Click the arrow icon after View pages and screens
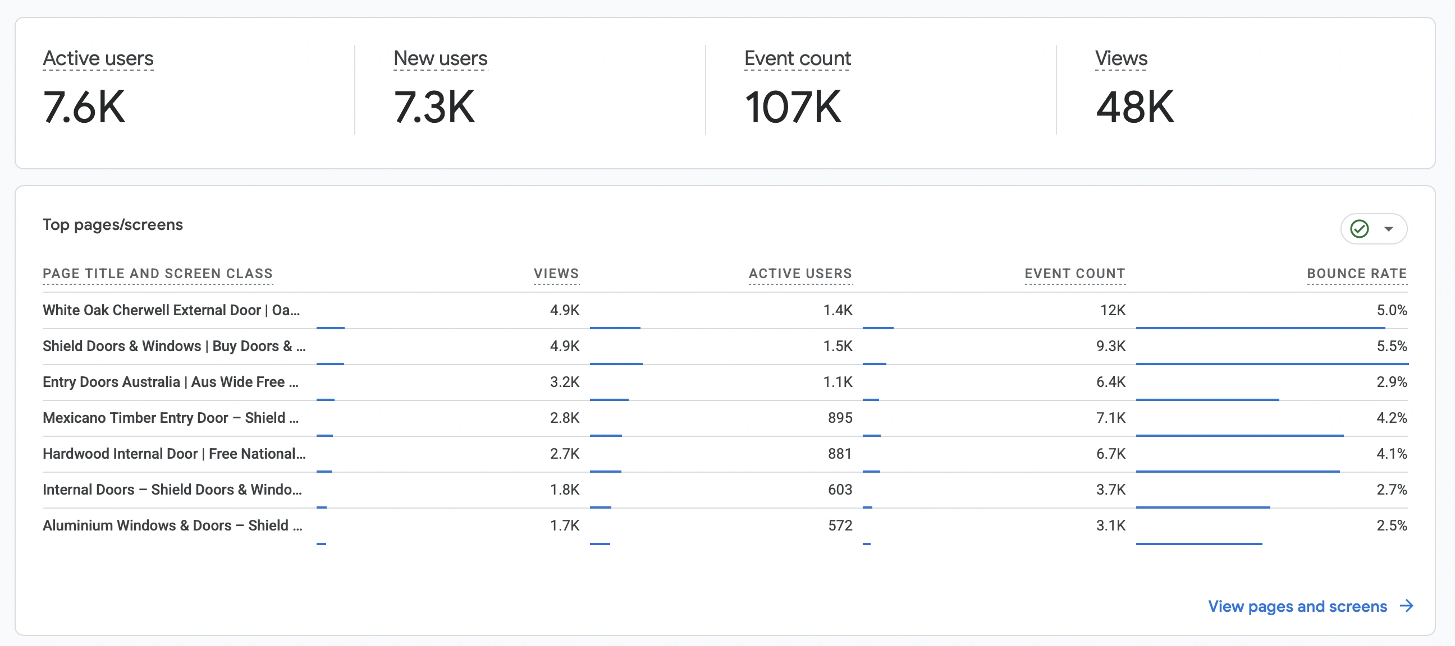1455x646 pixels. click(1406, 606)
